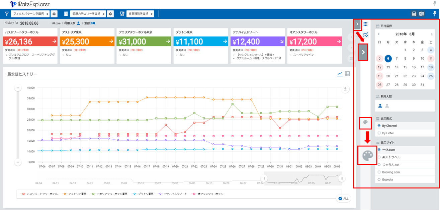Open settings gear beside filter pattern dropdown
This screenshot has width=440, height=210.
54,14
